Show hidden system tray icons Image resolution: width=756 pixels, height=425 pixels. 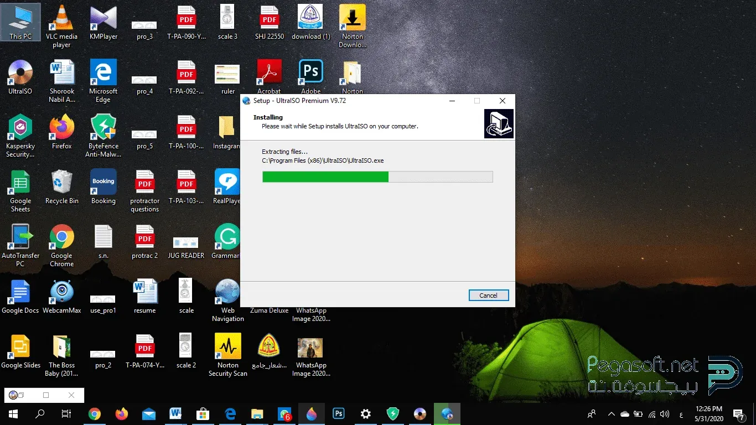click(612, 414)
